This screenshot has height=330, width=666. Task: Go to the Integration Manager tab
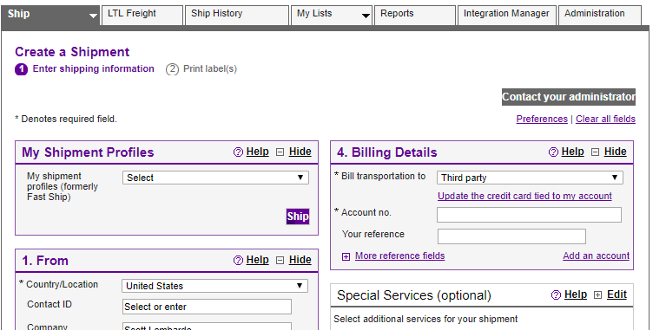click(x=507, y=15)
